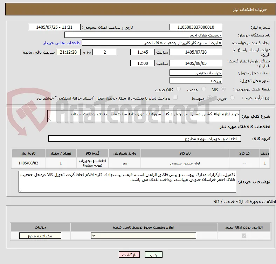
Task: Click the لوله مسی صنعتی table row
Action: [141, 163]
